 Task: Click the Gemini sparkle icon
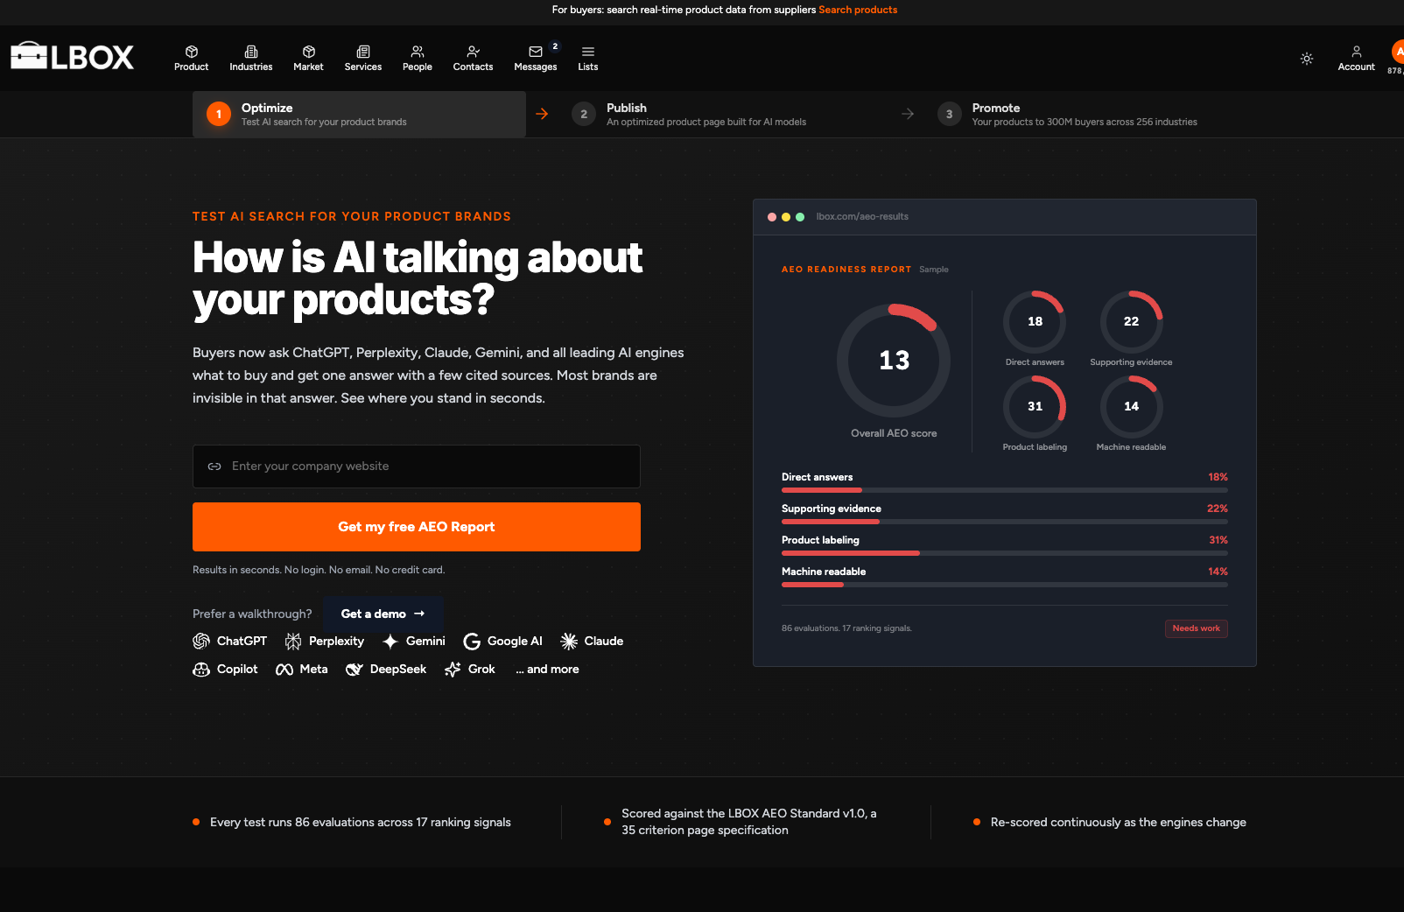point(390,642)
